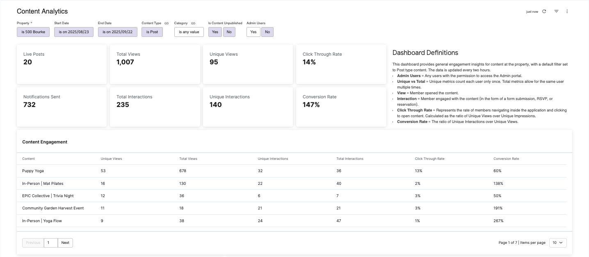Toggle the filters bar icon

556,11
